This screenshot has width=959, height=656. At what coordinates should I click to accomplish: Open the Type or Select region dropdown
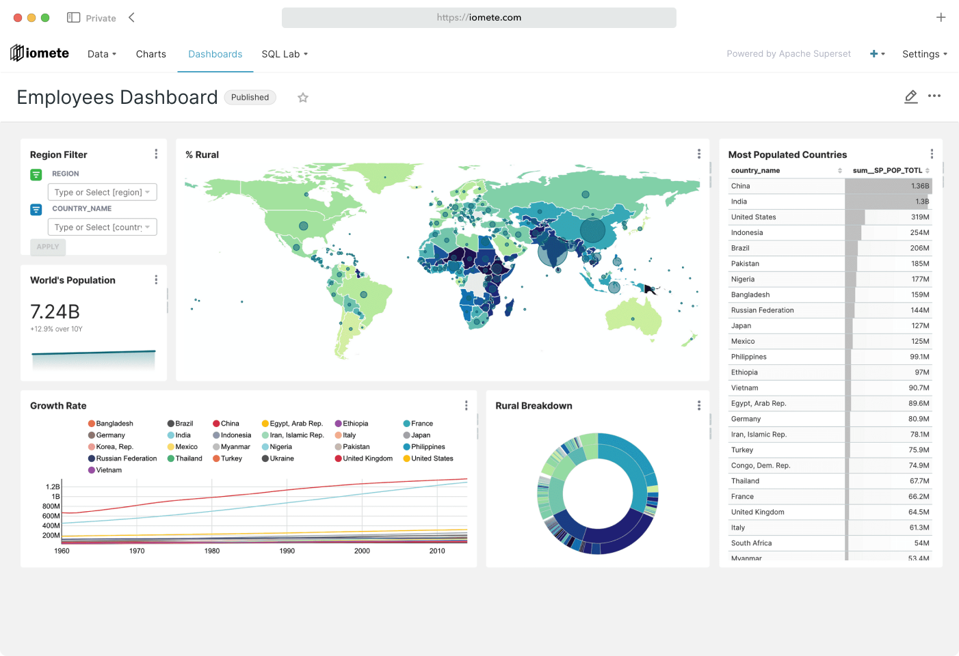pos(102,192)
